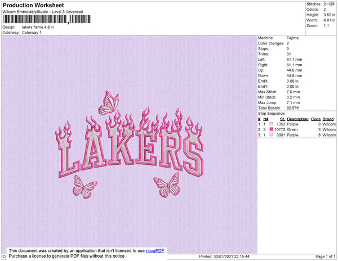Open the novaPDF hyperlink
This screenshot has height=261, width=338.
(x=155, y=251)
